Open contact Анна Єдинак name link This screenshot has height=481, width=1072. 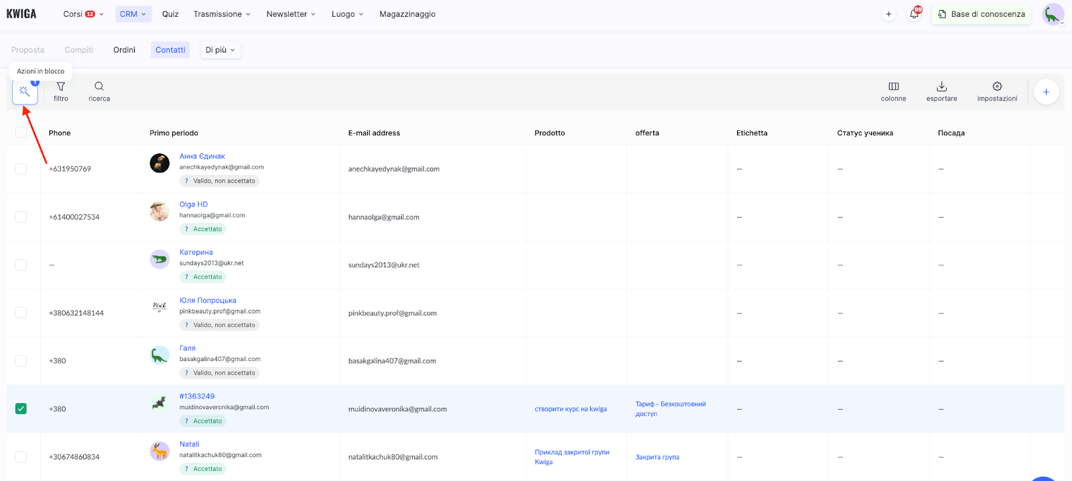click(202, 156)
